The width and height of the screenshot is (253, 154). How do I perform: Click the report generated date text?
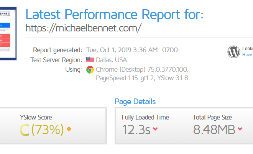(132, 50)
